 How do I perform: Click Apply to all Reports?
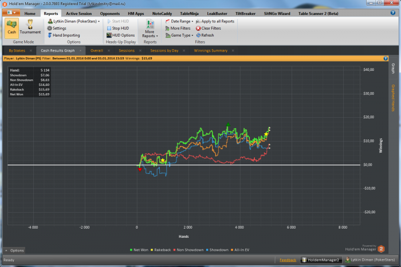click(x=215, y=22)
